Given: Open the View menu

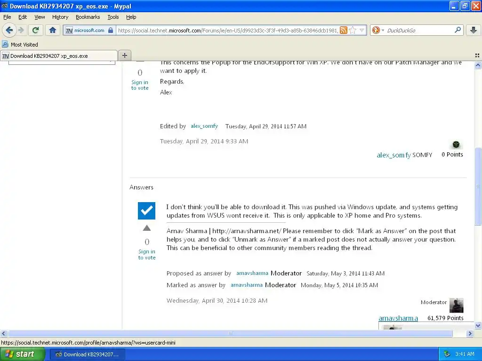Looking at the screenshot, I should (40, 17).
